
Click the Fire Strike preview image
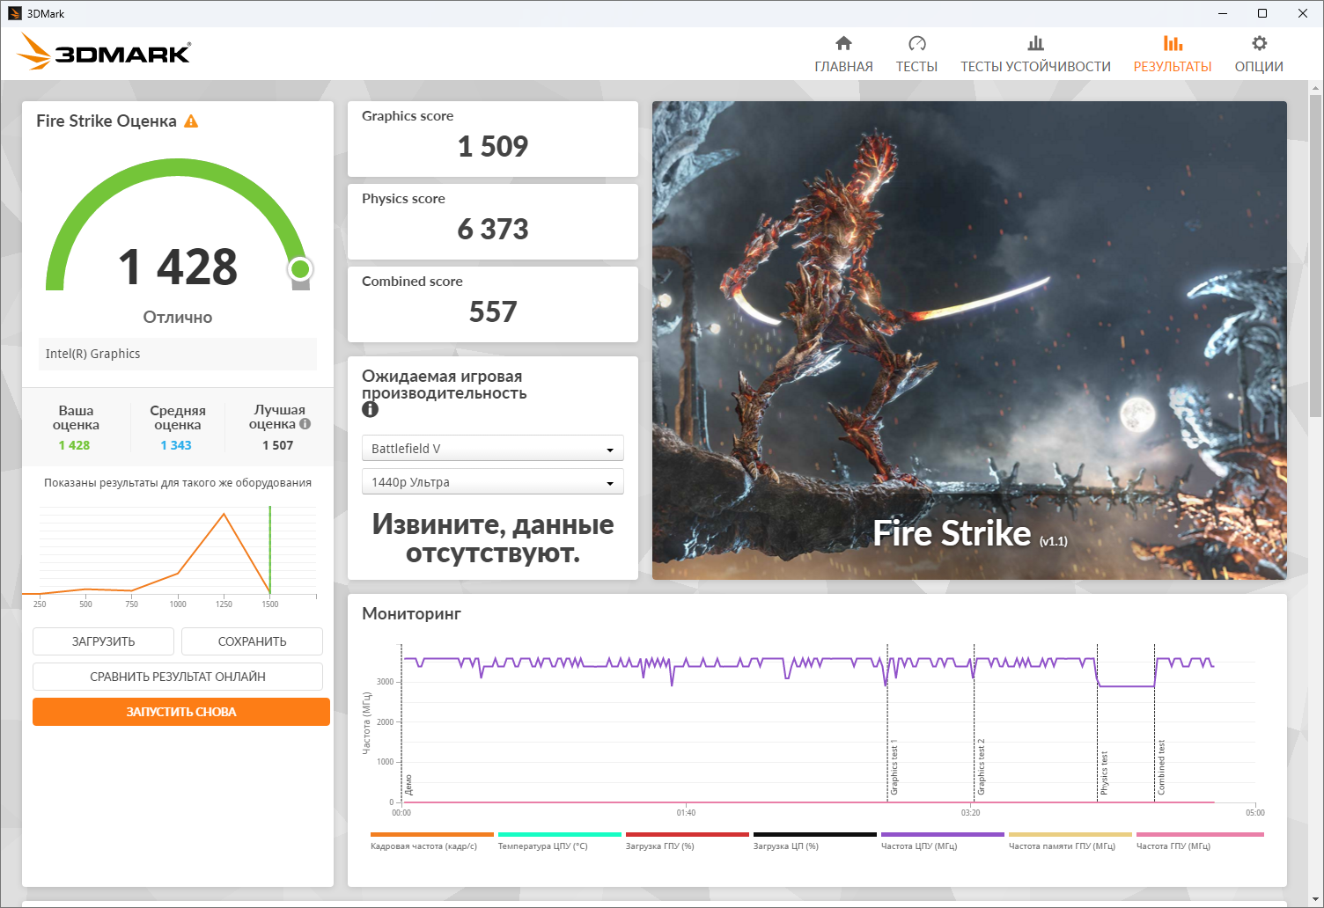tap(968, 340)
